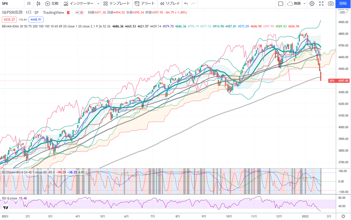This screenshot has width=351, height=220.
Task: Click the RCI value -38.35
Action: point(72,172)
